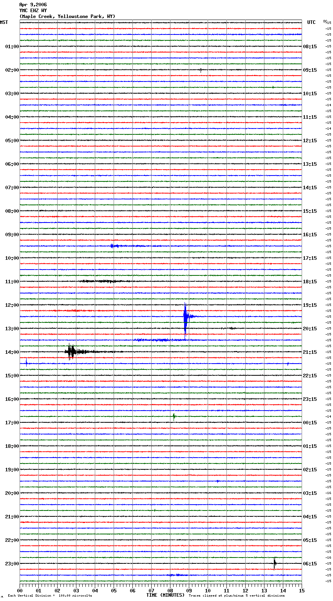Click the "Each Vertical Division = 100.00 microvolts" note
333x601 pixels.
click(x=50, y=596)
